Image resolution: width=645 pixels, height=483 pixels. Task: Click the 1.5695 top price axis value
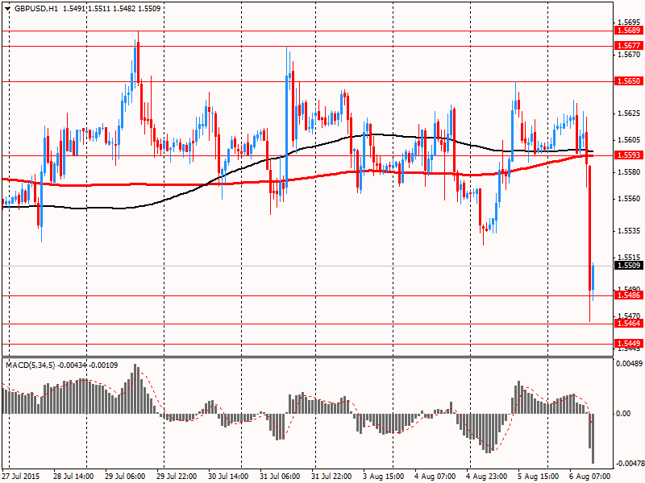(628, 22)
